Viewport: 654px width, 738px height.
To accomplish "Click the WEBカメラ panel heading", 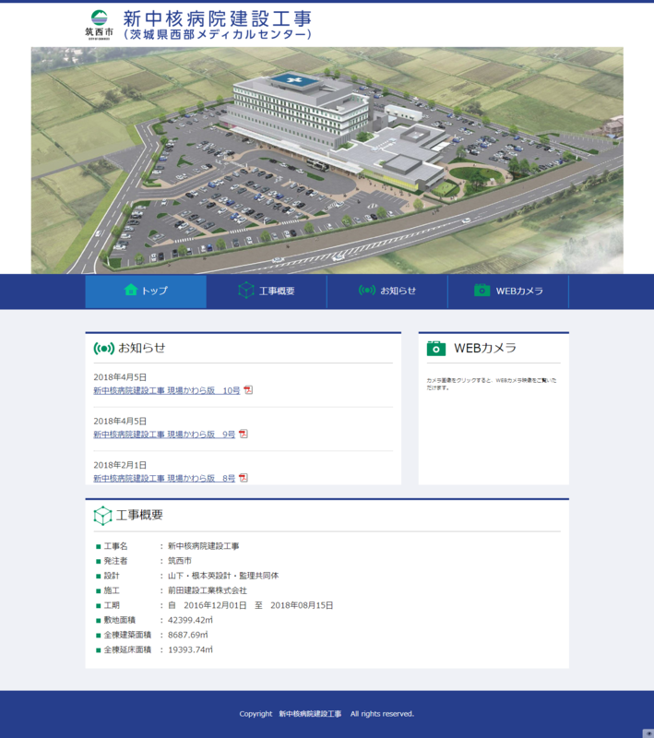I will tap(485, 349).
